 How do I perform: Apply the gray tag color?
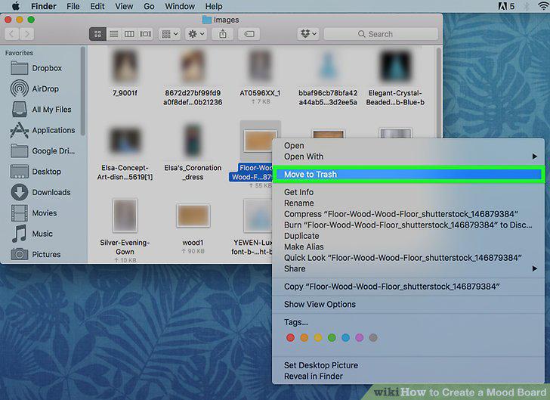click(373, 338)
